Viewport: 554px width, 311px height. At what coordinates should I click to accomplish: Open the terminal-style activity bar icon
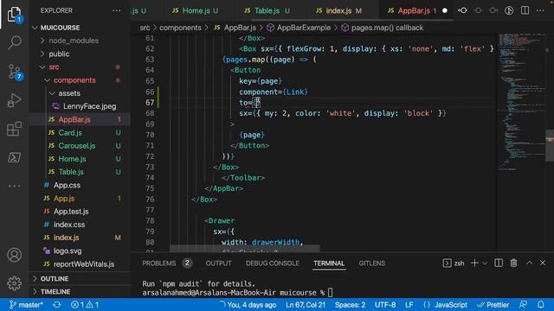pyautogui.click(x=15, y=157)
